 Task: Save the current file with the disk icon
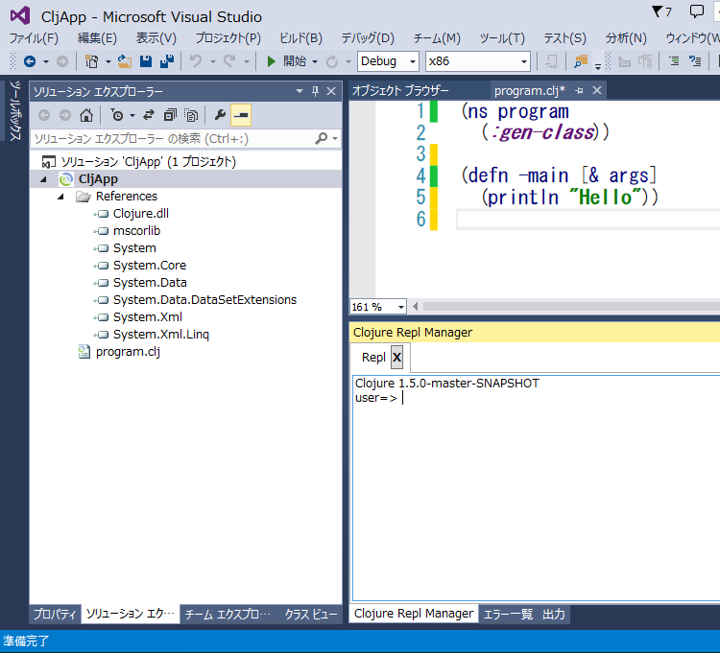[146, 61]
